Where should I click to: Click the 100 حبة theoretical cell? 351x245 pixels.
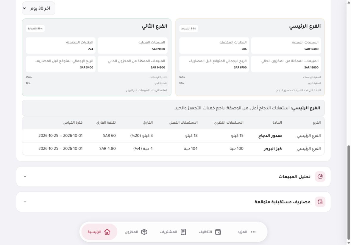pyautogui.click(x=236, y=149)
